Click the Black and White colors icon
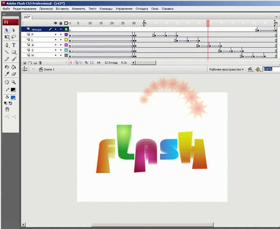This screenshot has width=280, height=229. pos(5,103)
